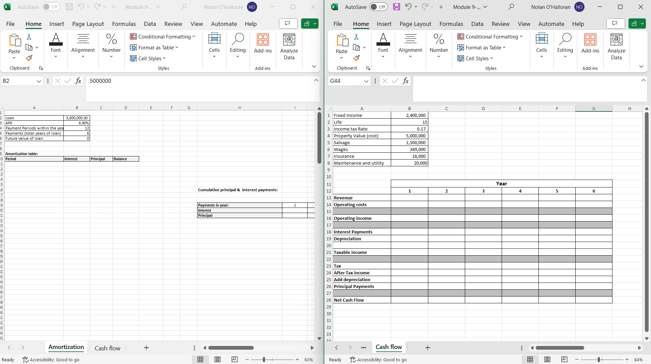The height and width of the screenshot is (364, 651).
Task: Open Add-ins button in left window
Action: tap(263, 44)
